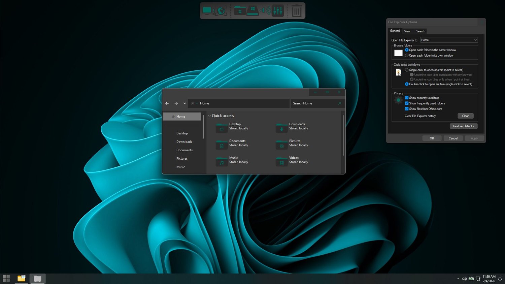Switch to the Search tab in options
Screen dimensions: 505x284
pos(420,31)
